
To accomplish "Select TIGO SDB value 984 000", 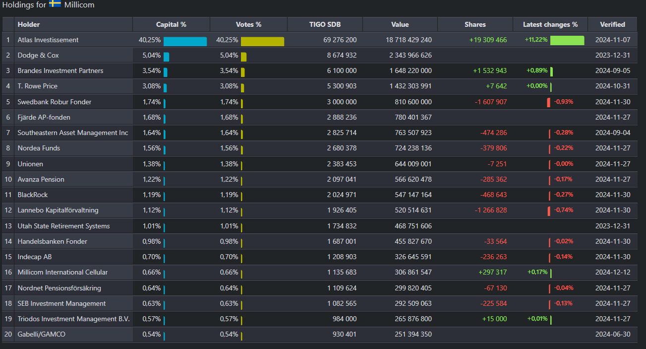I will pos(345,319).
